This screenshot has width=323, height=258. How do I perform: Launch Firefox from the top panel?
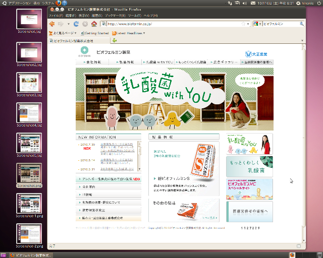click(x=59, y=3)
